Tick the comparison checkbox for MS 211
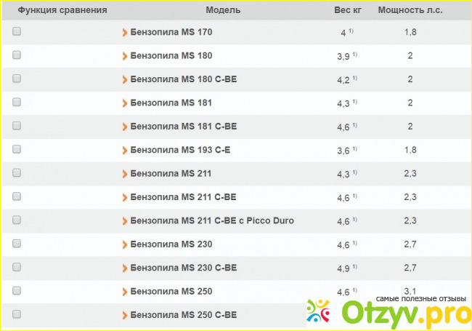The height and width of the screenshot is (331, 472). click(x=17, y=172)
